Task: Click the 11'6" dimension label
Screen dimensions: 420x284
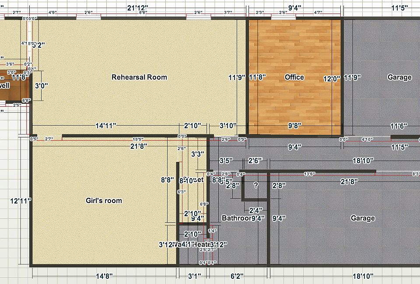Action: pyautogui.click(x=399, y=126)
